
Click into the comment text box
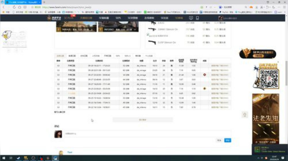pyautogui.click(x=148, y=134)
